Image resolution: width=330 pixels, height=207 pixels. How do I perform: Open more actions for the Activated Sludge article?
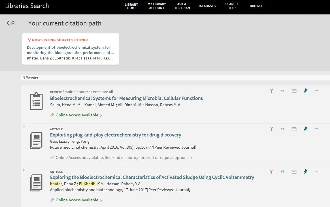(x=316, y=171)
